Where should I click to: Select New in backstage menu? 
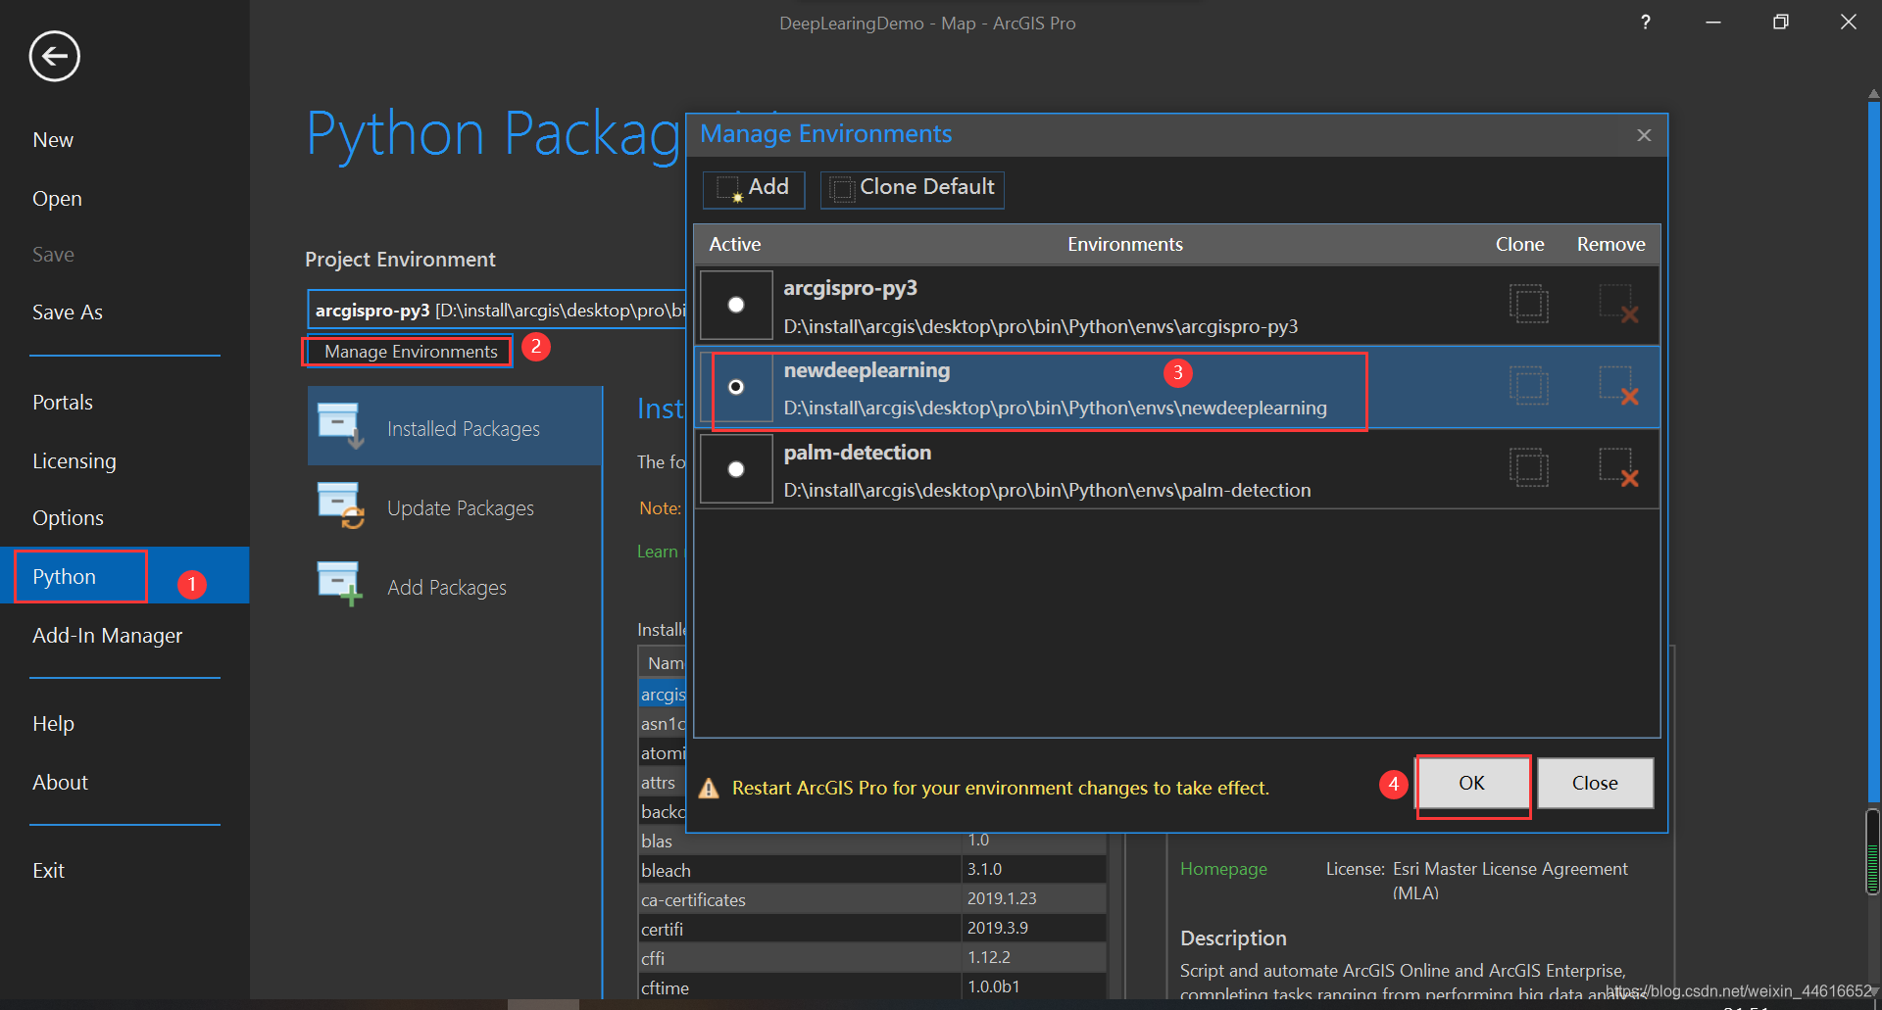[53, 140]
